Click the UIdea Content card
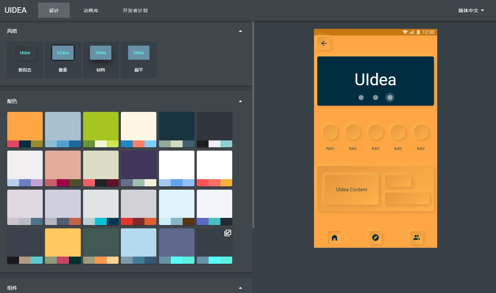This screenshot has height=293, width=496. coord(351,190)
